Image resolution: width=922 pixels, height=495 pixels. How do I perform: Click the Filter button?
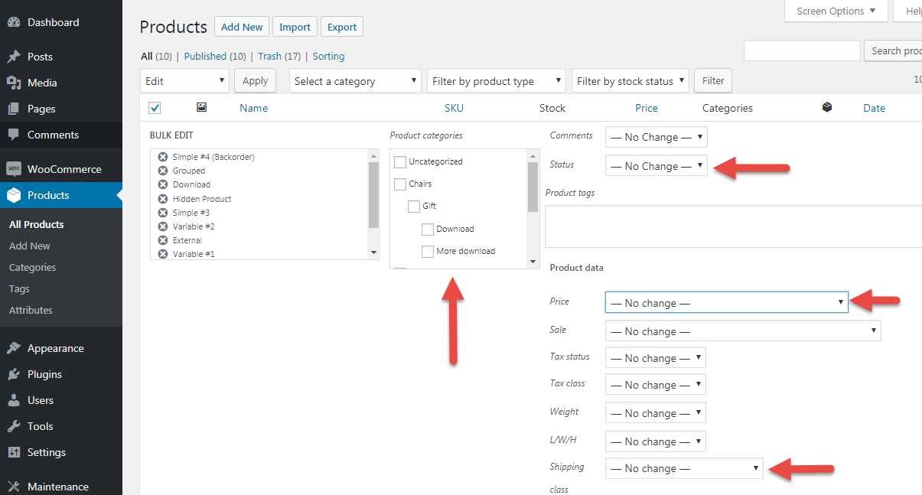click(713, 81)
